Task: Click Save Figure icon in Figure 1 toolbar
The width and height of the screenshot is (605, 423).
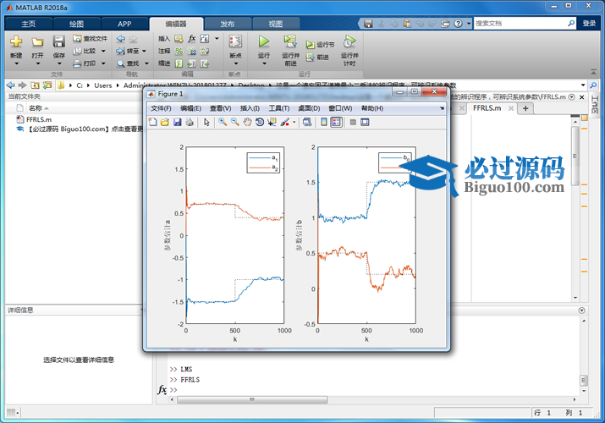Action: [177, 122]
